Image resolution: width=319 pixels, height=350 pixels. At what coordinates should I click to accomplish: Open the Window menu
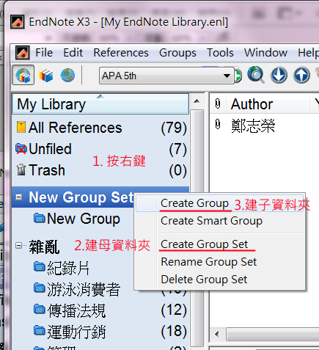click(x=265, y=53)
